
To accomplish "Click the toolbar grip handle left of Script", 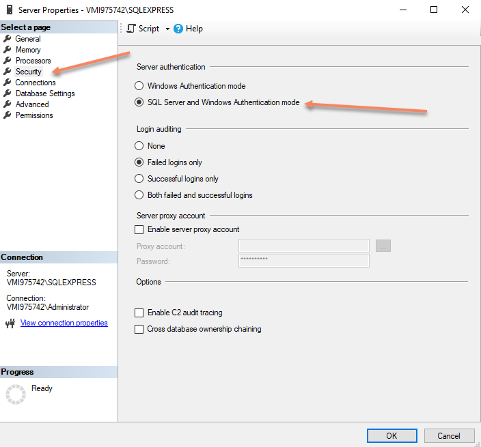I will point(121,29).
